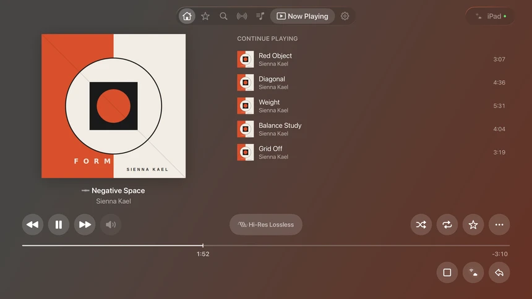The width and height of the screenshot is (532, 299).
Task: Click the large FORM album artwork
Action: (x=113, y=106)
